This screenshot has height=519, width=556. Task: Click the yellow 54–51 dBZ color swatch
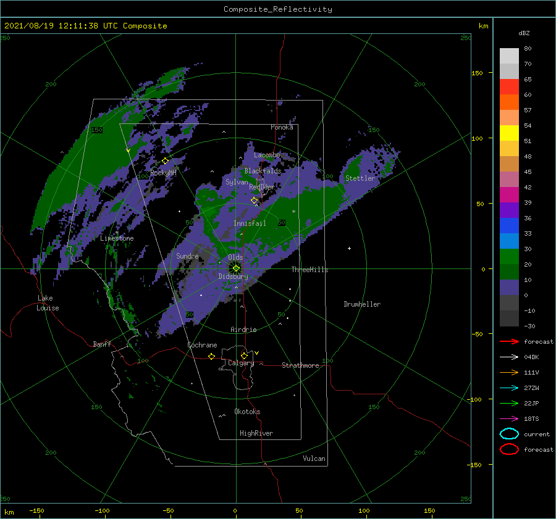coord(509,133)
